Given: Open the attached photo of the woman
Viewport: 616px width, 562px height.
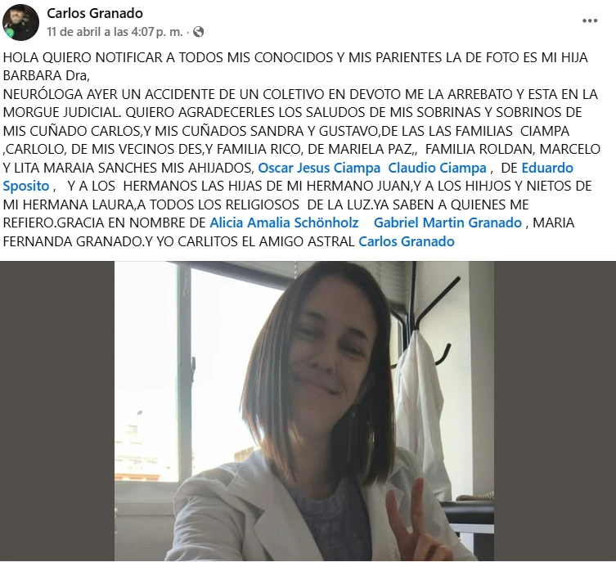Looking at the screenshot, I should coord(304,411).
